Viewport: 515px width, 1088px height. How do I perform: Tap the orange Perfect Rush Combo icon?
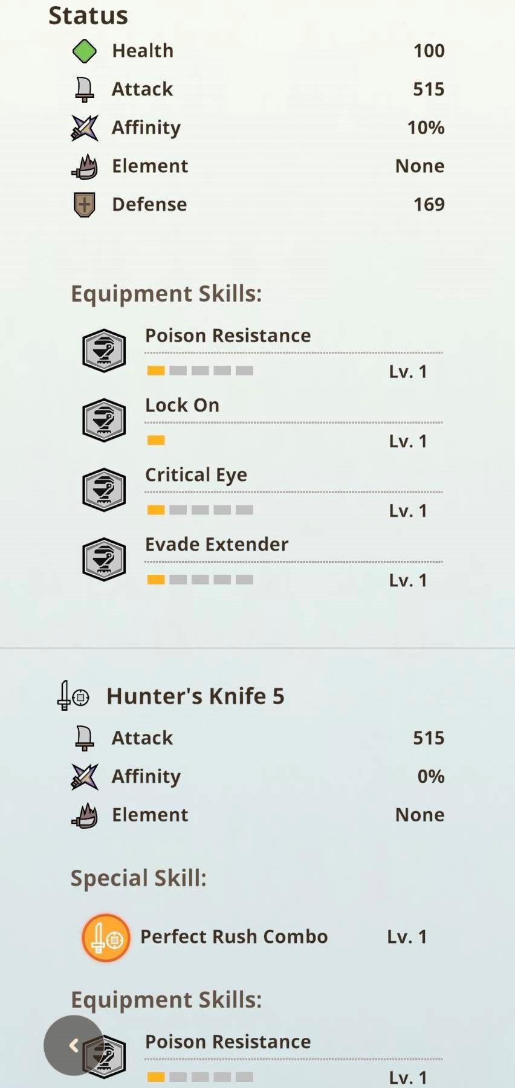point(106,937)
